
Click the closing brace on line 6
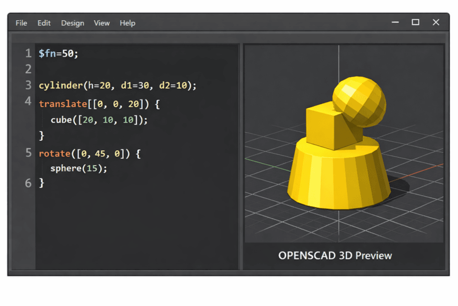click(x=42, y=183)
